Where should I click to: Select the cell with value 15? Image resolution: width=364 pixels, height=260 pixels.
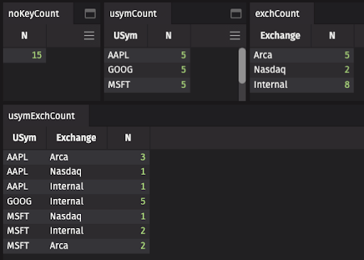24,55
